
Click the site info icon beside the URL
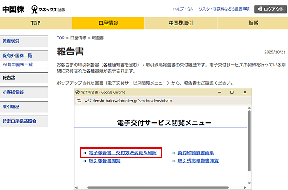pyautogui.click(x=79, y=101)
